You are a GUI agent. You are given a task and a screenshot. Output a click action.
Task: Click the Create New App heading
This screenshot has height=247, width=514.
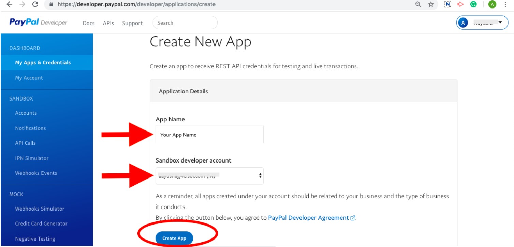click(201, 42)
